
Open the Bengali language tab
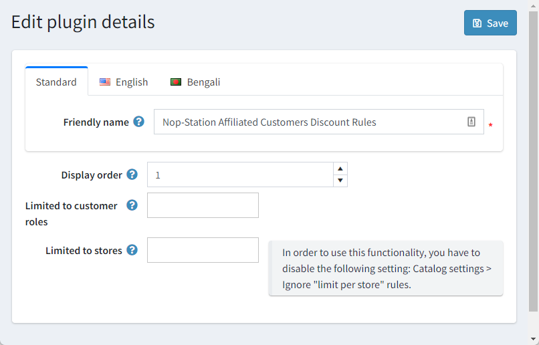pyautogui.click(x=195, y=82)
